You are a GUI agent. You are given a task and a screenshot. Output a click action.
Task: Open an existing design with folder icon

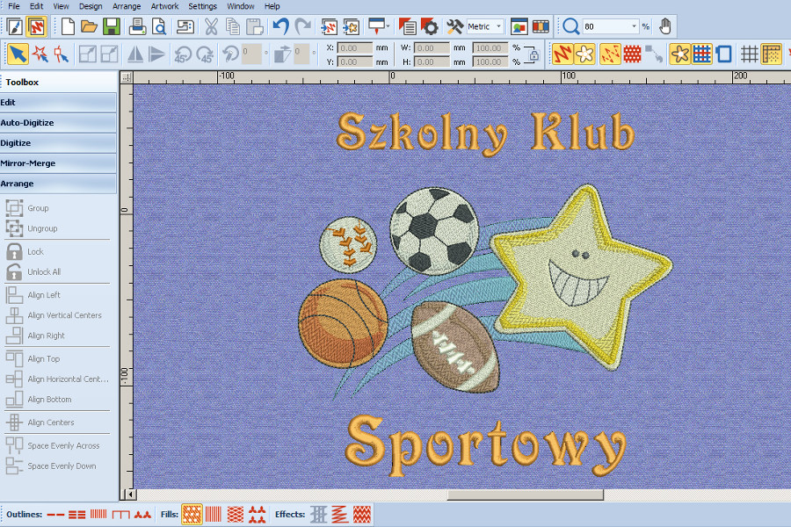pos(90,26)
